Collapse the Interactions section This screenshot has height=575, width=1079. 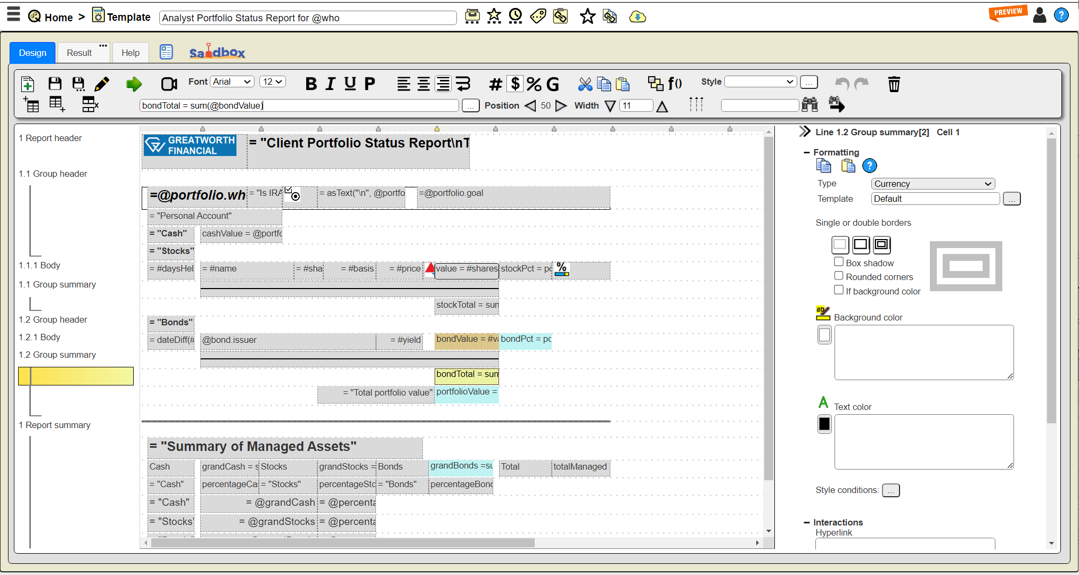[806, 522]
